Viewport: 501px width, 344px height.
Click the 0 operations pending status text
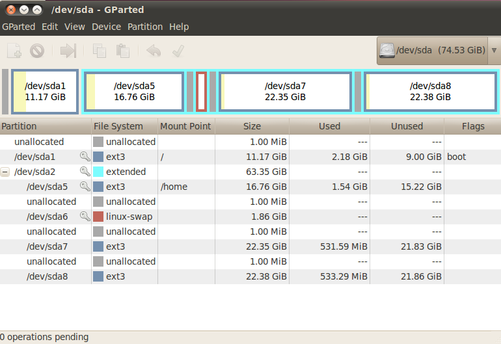coord(44,337)
